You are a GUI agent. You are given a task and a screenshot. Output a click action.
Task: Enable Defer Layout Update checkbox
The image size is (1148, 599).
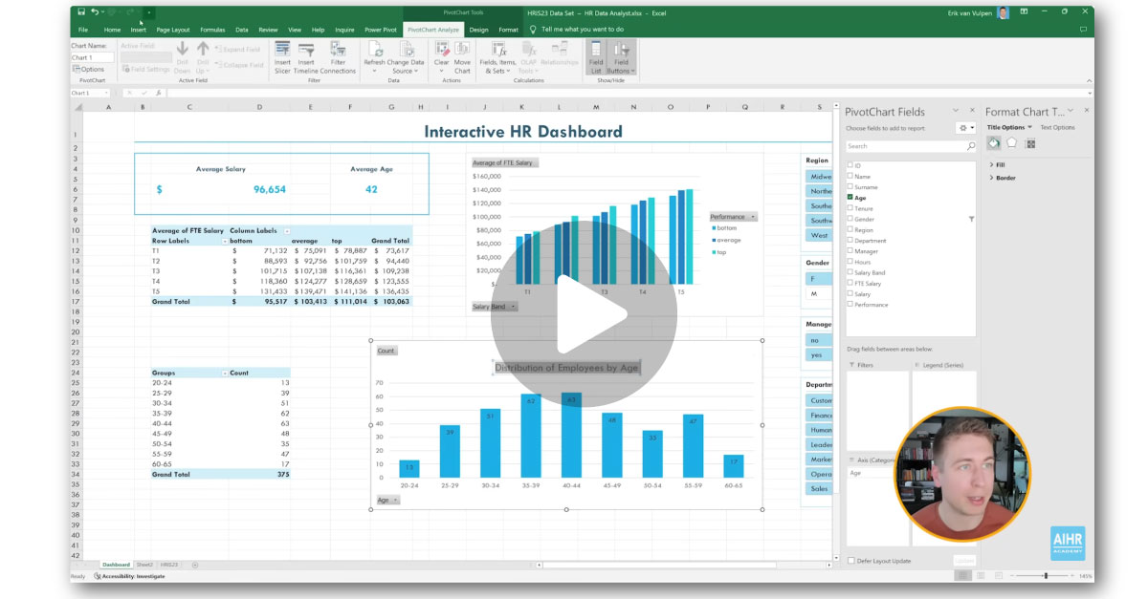click(x=851, y=561)
